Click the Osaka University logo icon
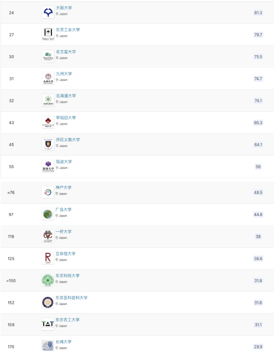 48,12
